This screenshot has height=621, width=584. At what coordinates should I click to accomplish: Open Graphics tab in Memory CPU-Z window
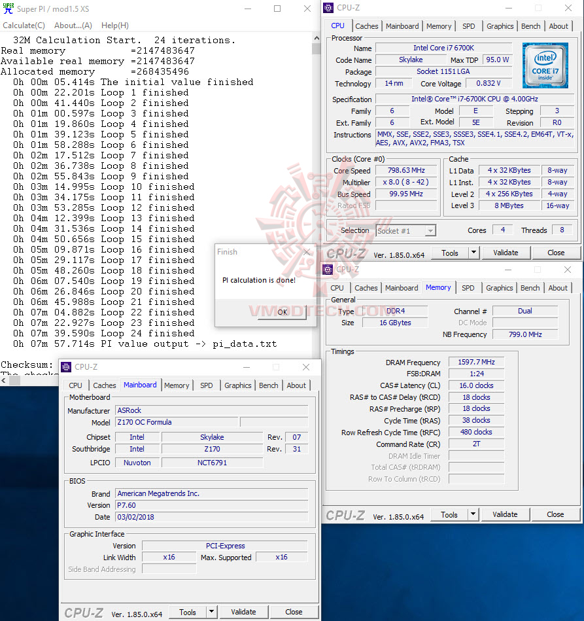point(499,288)
